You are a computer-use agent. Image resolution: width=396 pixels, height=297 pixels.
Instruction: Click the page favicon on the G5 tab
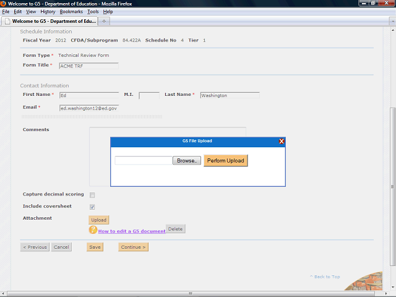(x=7, y=21)
